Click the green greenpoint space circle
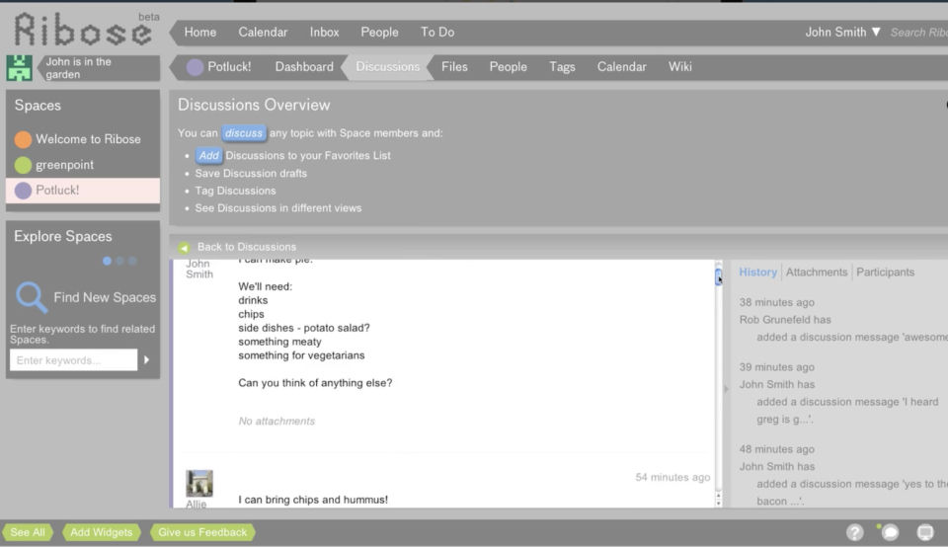Viewport: 948px width, 547px height. tap(23, 165)
